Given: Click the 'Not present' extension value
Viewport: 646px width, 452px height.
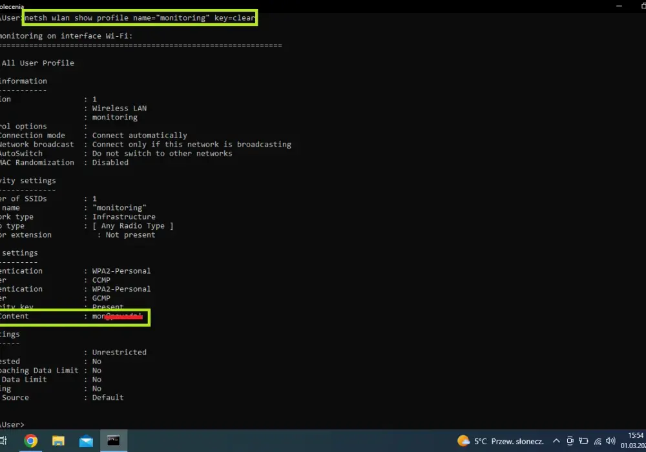Looking at the screenshot, I should tap(130, 235).
